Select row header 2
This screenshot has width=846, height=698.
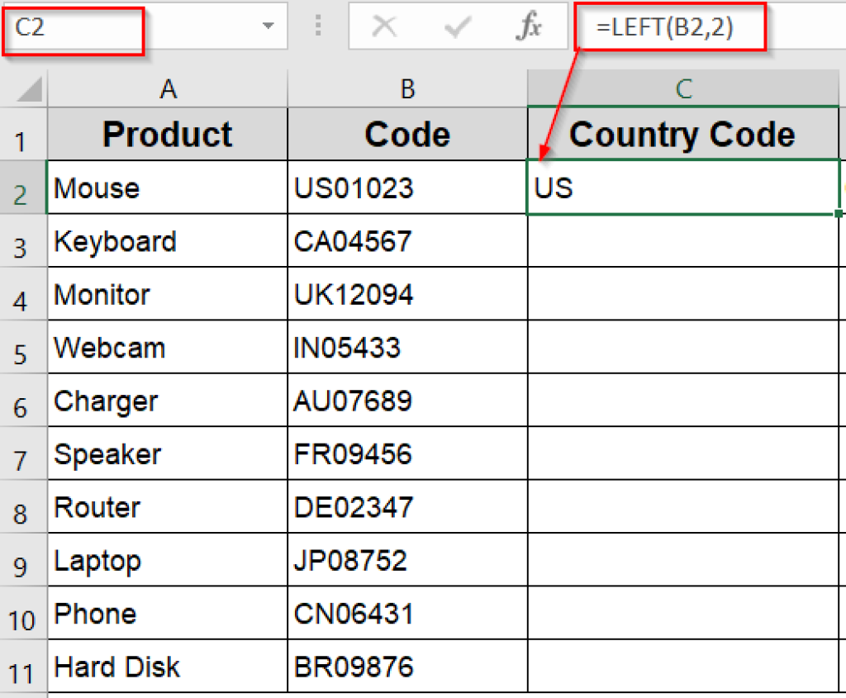click(23, 188)
